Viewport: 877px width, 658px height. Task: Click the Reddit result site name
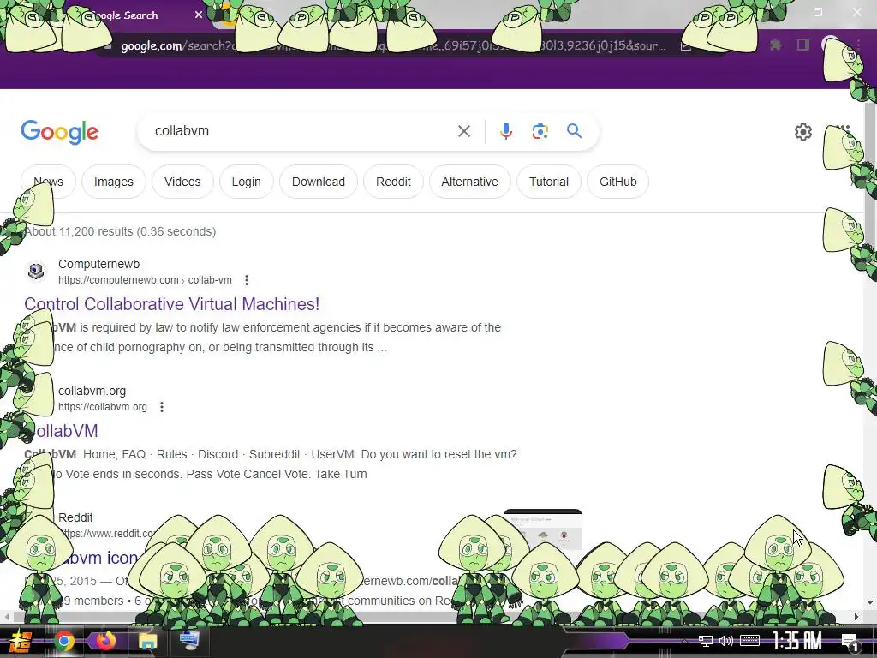[x=75, y=518]
